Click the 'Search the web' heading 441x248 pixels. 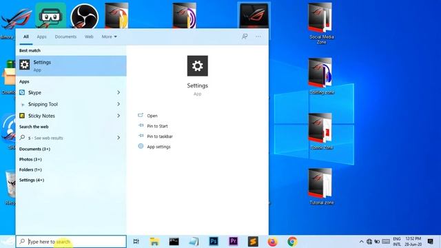(34, 127)
